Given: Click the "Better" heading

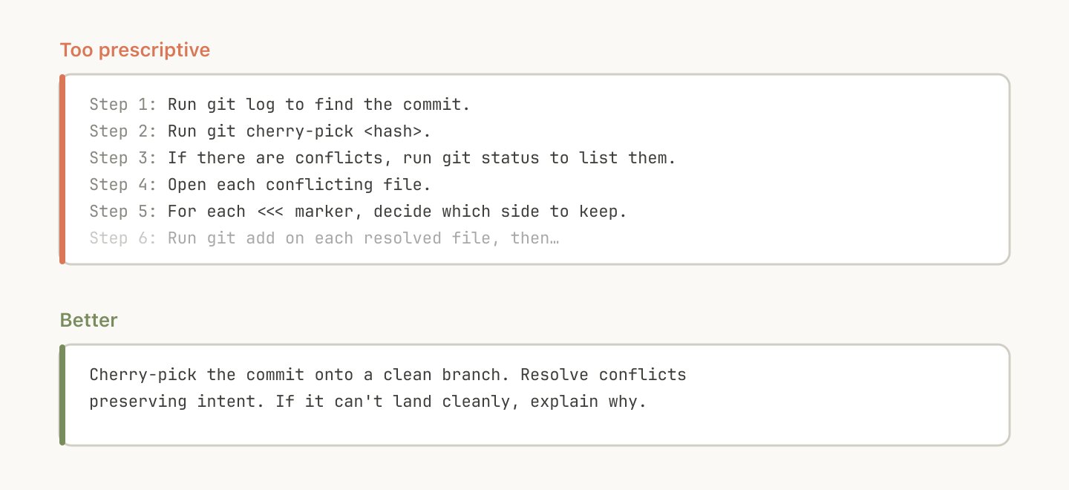Looking at the screenshot, I should tap(88, 320).
